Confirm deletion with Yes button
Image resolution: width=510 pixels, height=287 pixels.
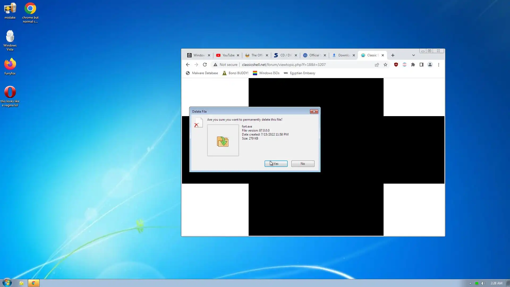[276, 164]
